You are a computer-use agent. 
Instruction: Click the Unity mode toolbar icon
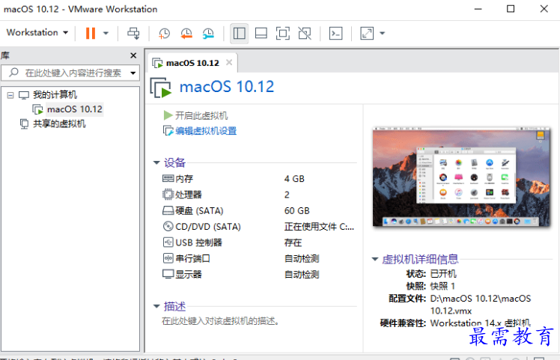pyautogui.click(x=305, y=33)
